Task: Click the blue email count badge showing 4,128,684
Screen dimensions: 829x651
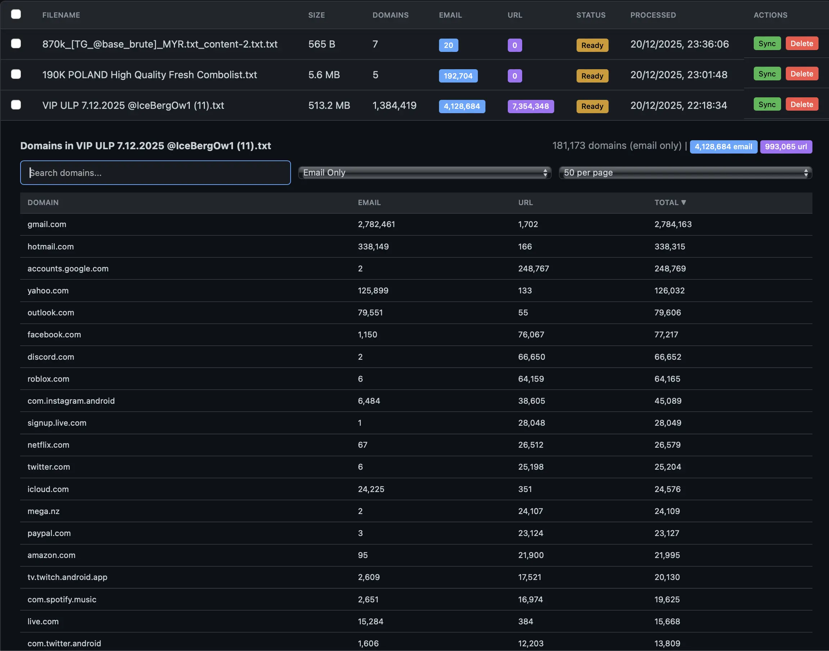Action: point(462,106)
